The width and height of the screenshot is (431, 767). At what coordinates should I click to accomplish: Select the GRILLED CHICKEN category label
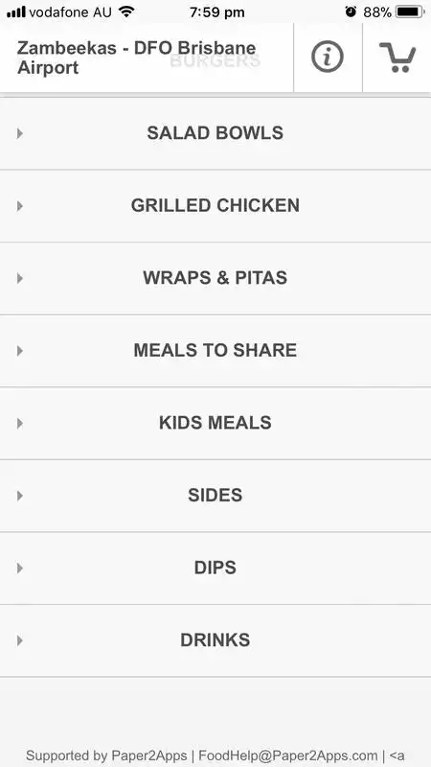tap(215, 205)
